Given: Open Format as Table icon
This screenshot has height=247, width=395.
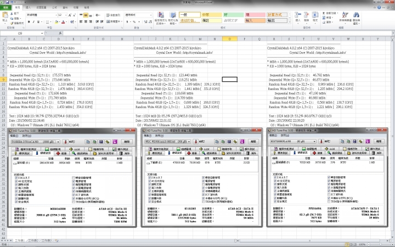Looking at the screenshot, I should 173,15.
